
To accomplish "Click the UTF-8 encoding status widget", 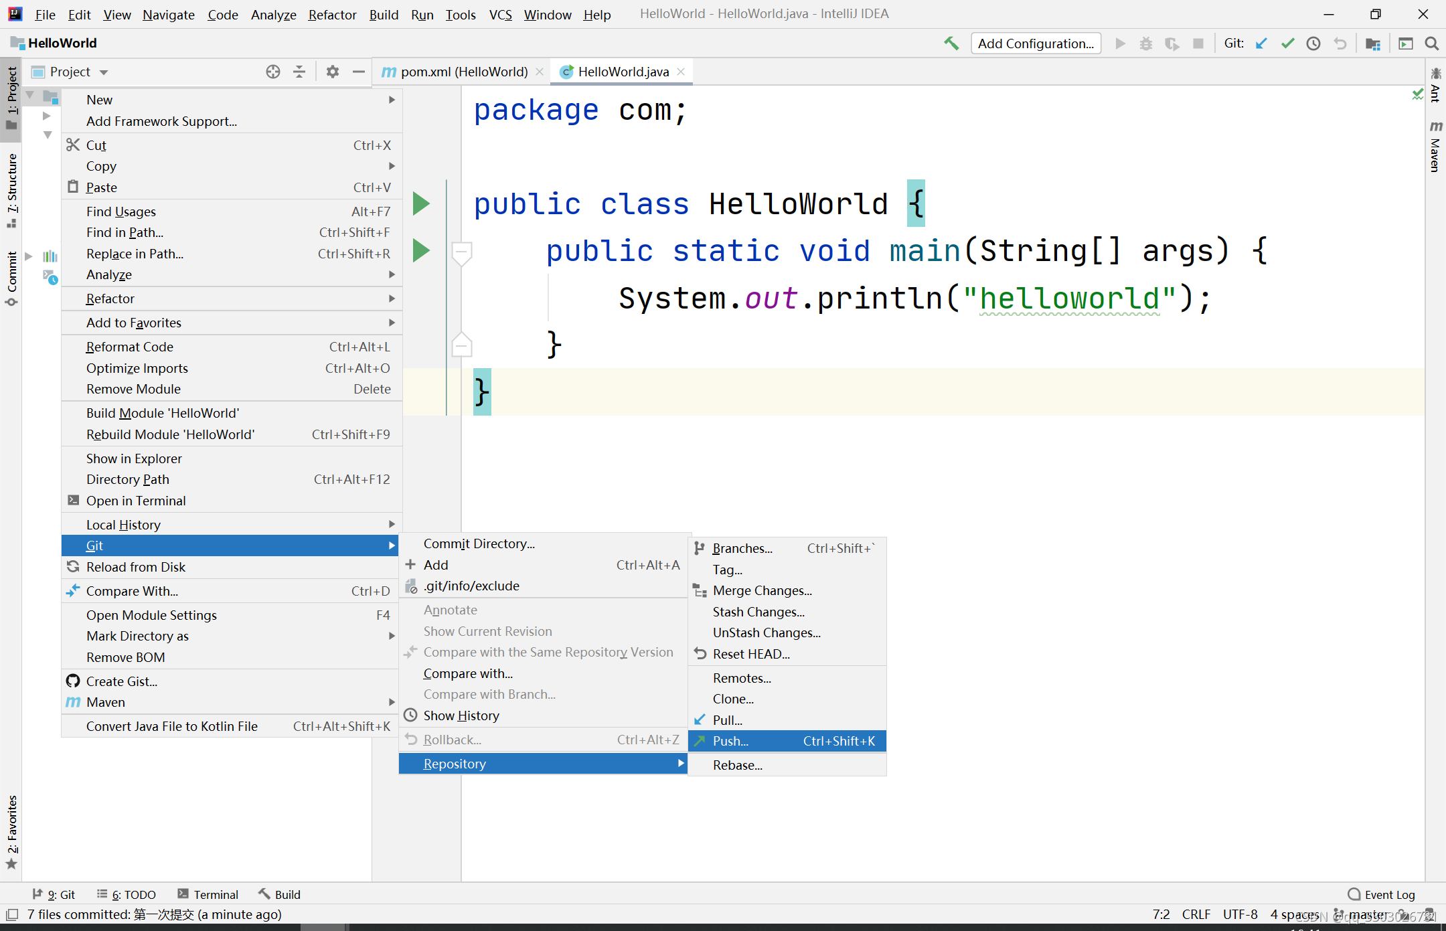I will 1240,914.
